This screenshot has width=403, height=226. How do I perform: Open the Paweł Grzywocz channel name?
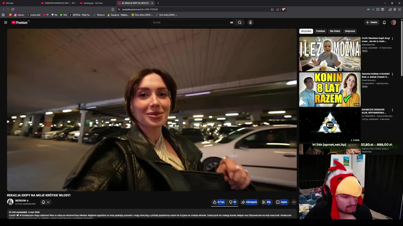pos(369,80)
